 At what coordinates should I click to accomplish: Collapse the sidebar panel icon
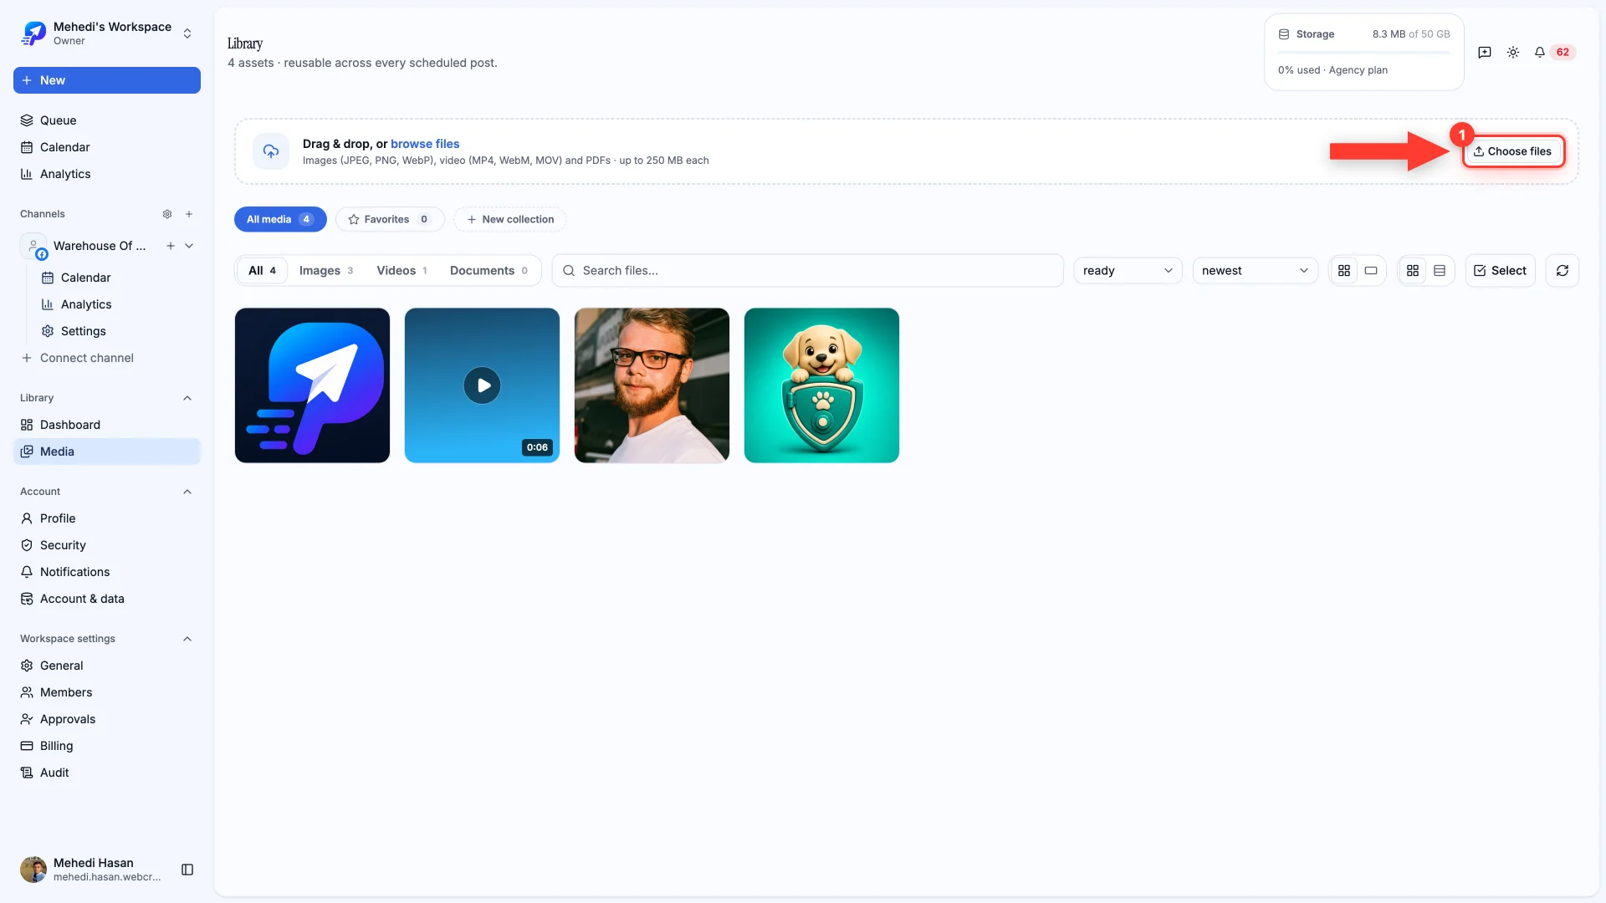187,870
